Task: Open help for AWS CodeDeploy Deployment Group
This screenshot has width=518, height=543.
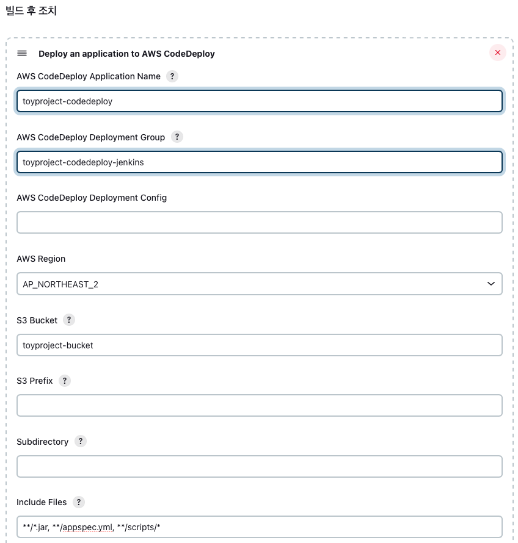Action: [177, 137]
